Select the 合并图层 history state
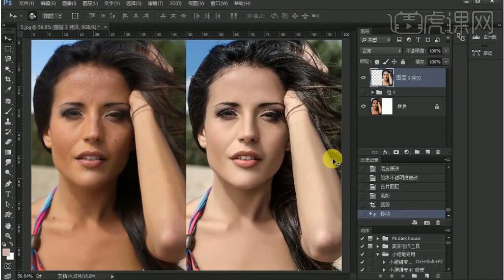Screen dimensions: 504x280 [389, 187]
